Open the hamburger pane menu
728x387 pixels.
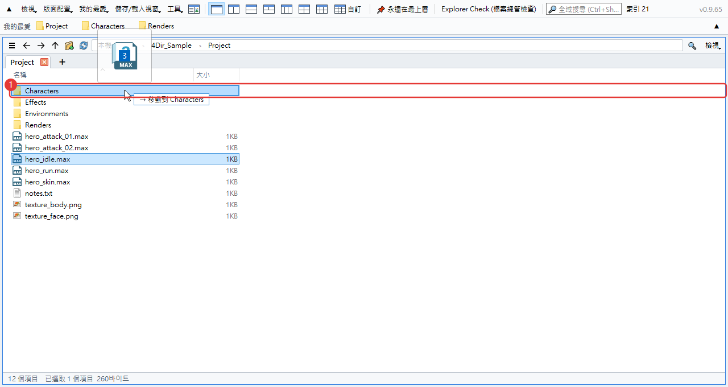pos(12,46)
